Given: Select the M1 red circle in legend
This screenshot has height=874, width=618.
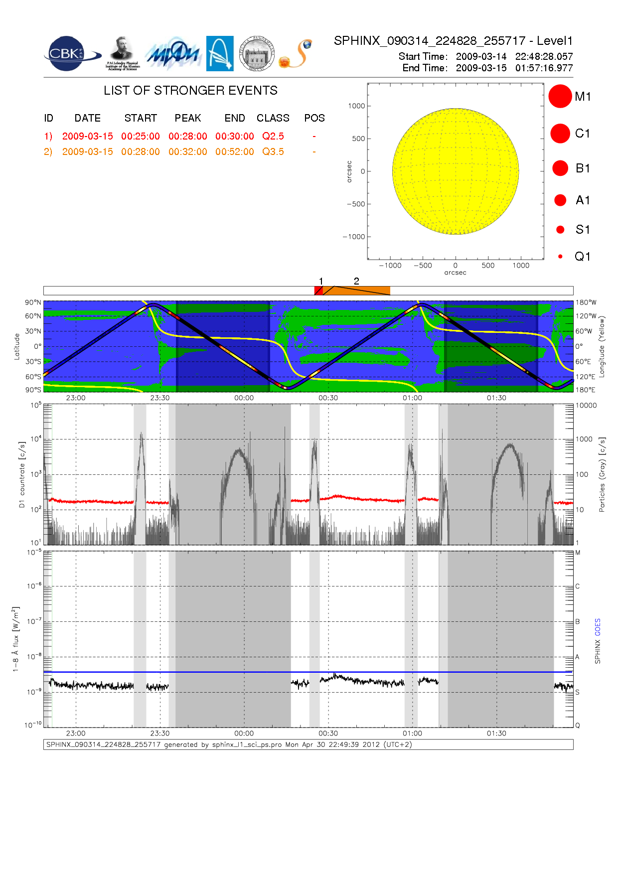Looking at the screenshot, I should [560, 96].
